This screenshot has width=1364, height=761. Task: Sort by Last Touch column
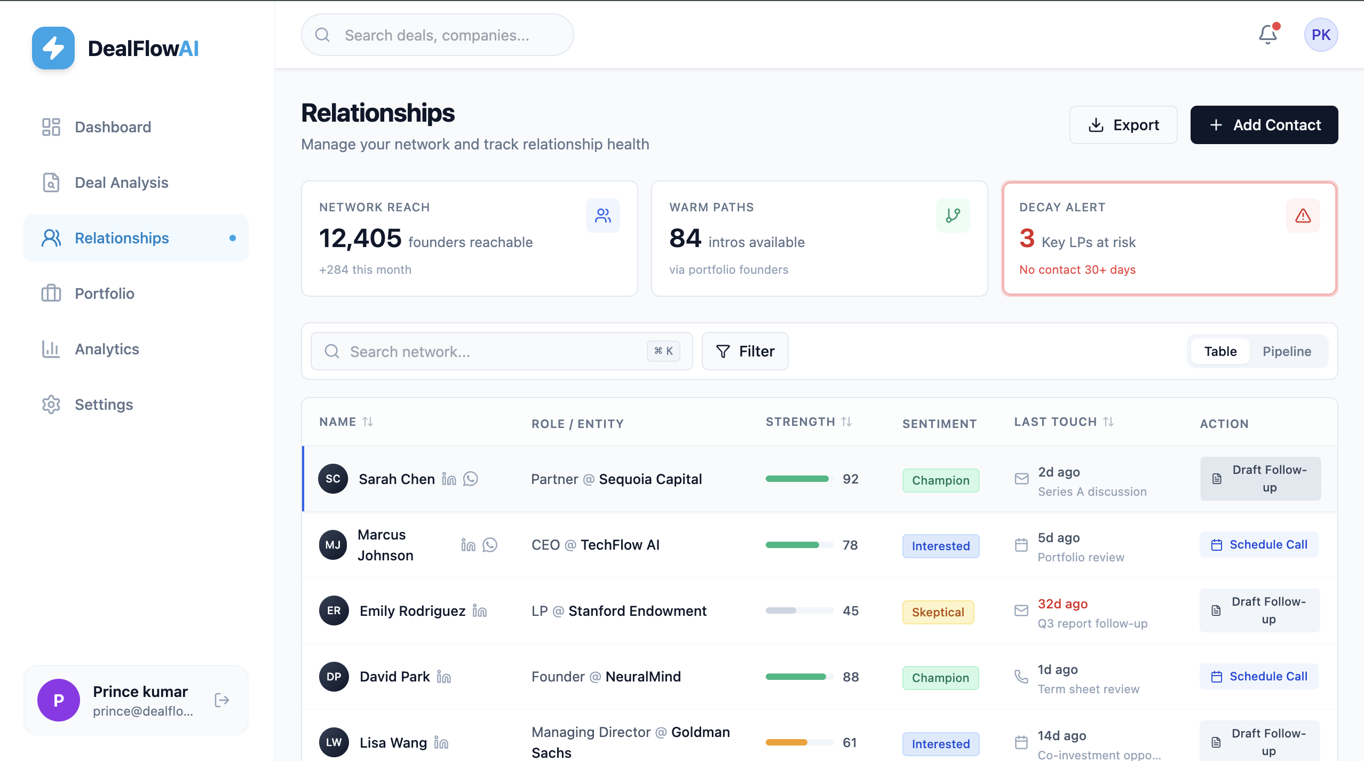pyautogui.click(x=1108, y=422)
